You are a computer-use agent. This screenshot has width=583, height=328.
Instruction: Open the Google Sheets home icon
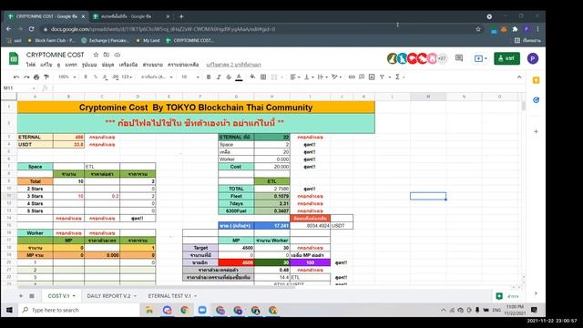(14, 58)
